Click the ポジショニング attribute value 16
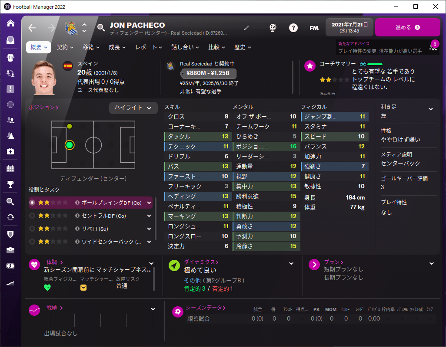 (x=293, y=147)
